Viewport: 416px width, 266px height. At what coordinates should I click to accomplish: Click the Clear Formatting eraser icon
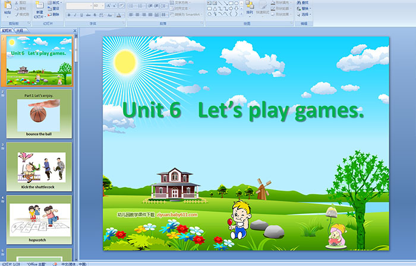click(x=122, y=5)
